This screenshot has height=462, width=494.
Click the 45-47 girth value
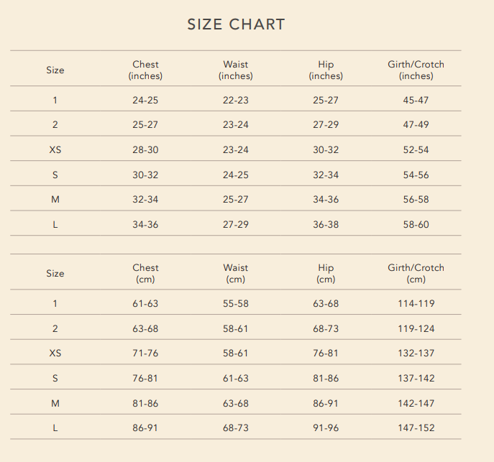(x=416, y=101)
